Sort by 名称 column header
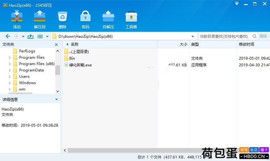270x161 pixels. [110, 44]
